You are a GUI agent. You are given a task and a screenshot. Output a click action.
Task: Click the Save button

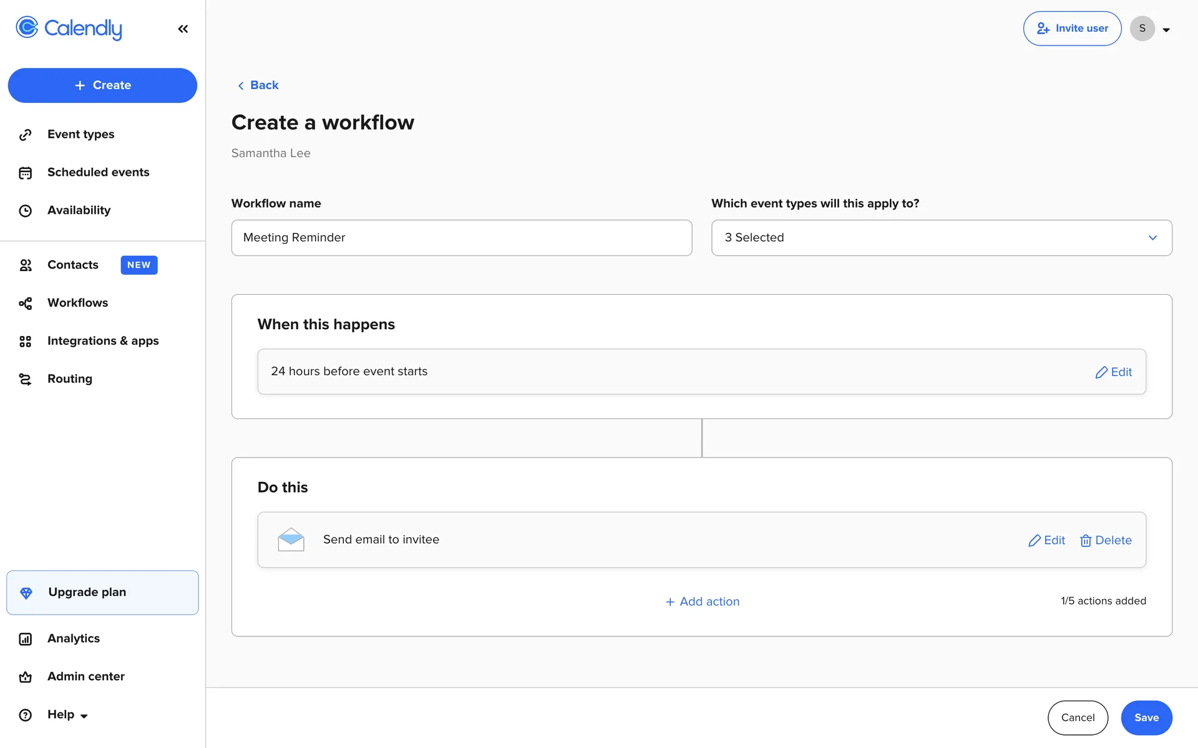[1146, 717]
